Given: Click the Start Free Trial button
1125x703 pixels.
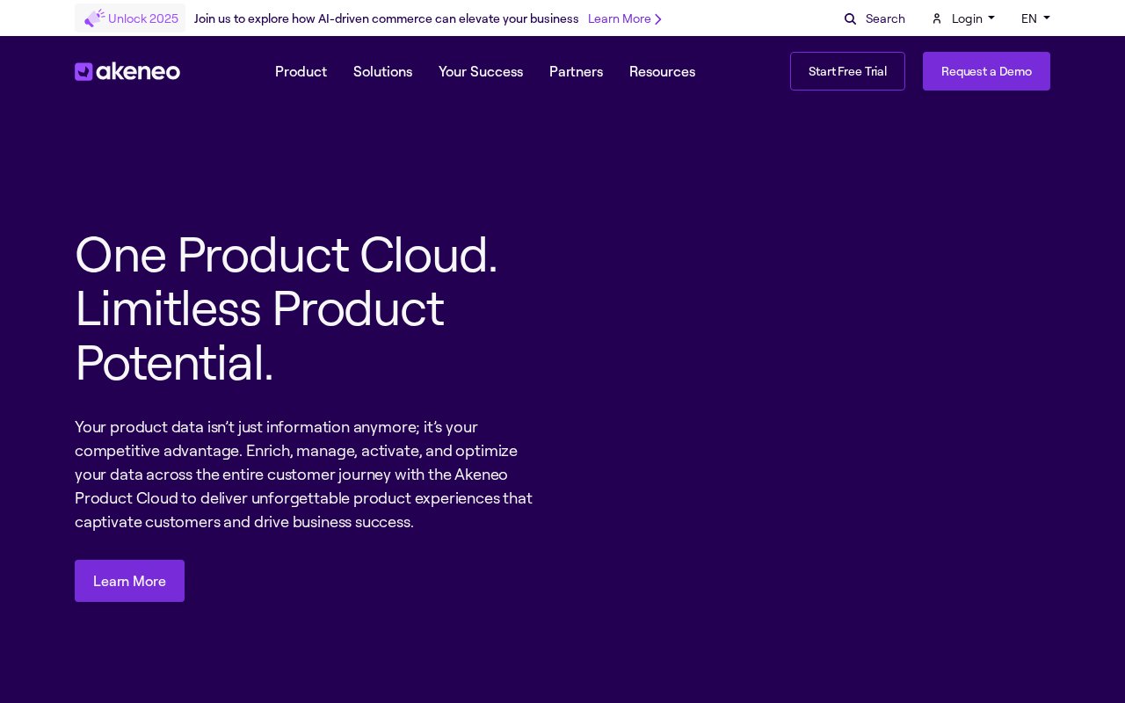Looking at the screenshot, I should tap(847, 71).
